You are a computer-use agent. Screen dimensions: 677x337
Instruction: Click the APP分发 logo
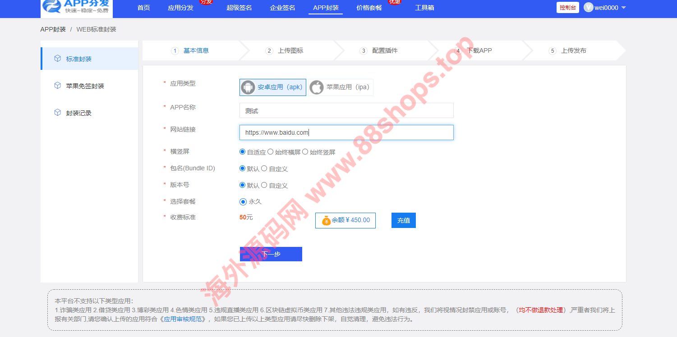(x=76, y=7)
